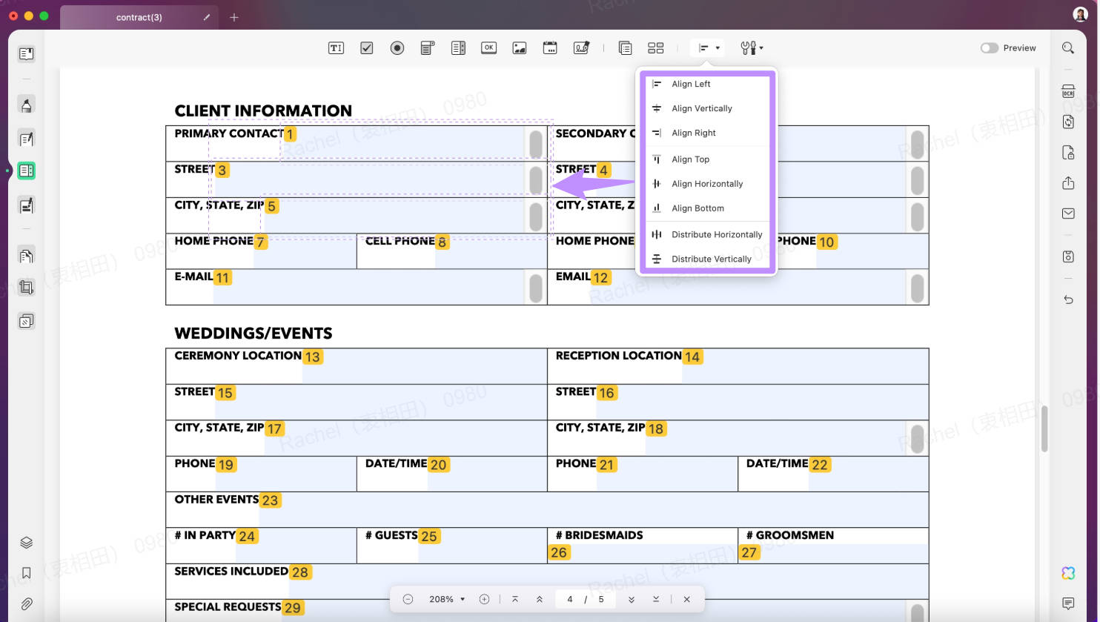Show the Bookmarks panel
Image resolution: width=1100 pixels, height=622 pixels.
26,573
